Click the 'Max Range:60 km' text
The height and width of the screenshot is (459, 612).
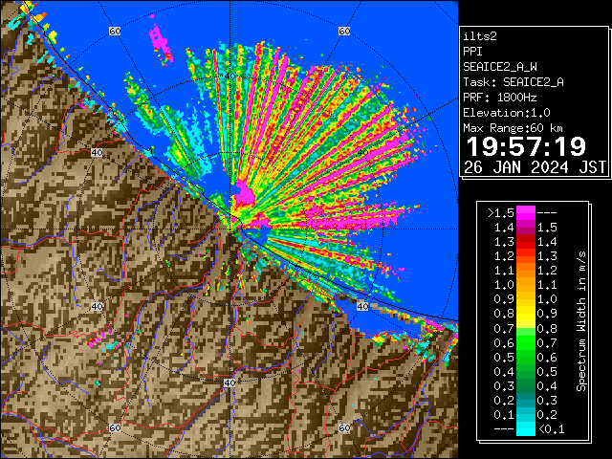(x=514, y=128)
